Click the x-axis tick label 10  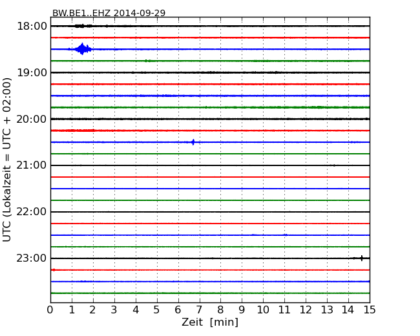click(263, 310)
